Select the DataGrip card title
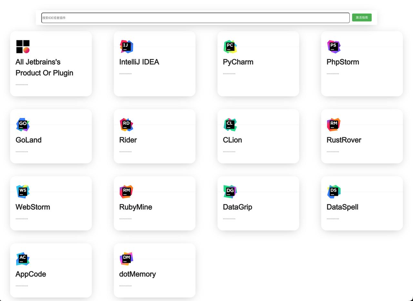Viewport: 413px width, 301px height. tap(237, 207)
